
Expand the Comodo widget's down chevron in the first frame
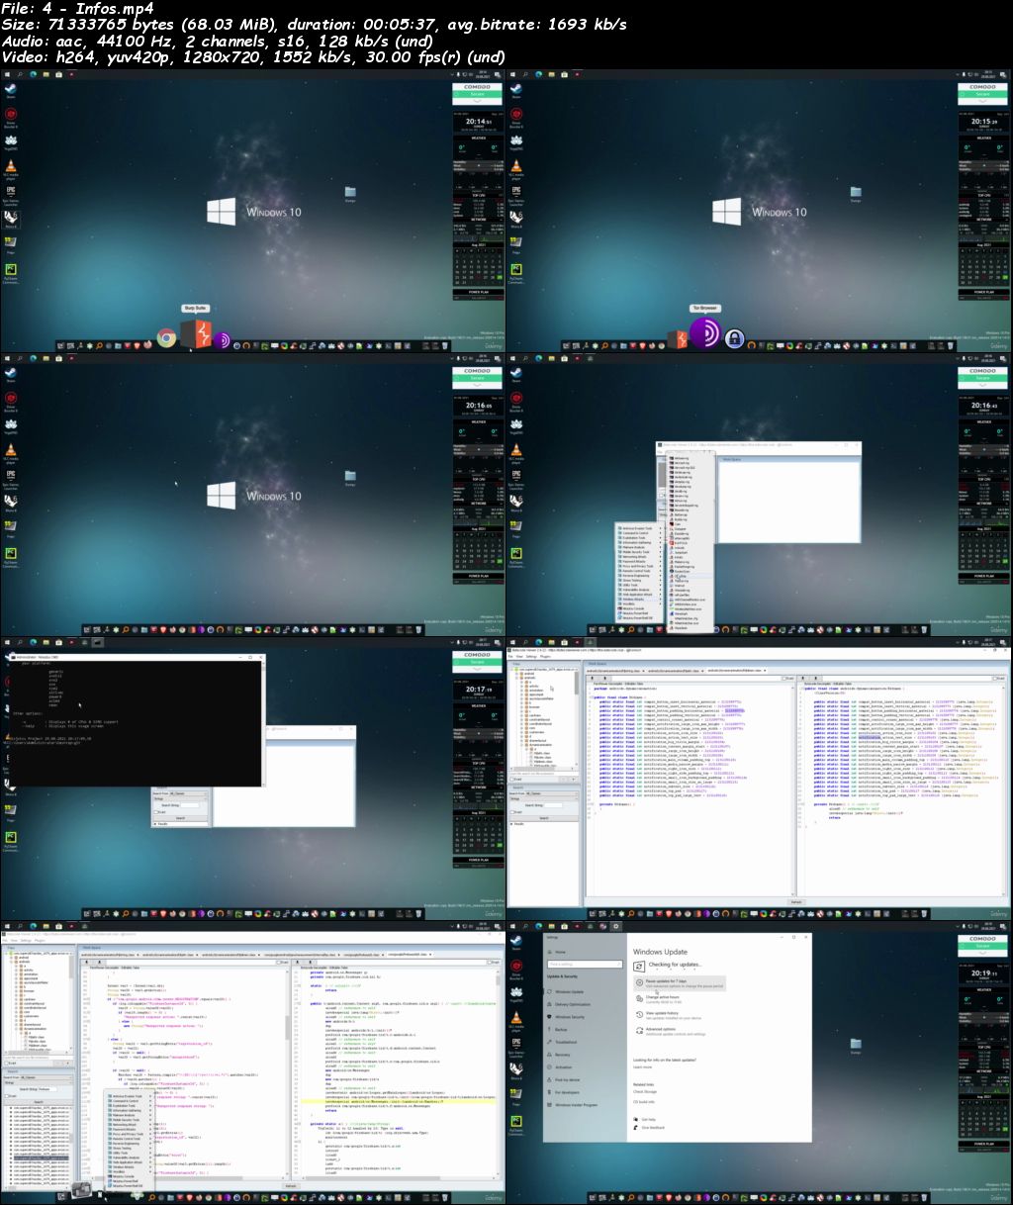point(478,102)
